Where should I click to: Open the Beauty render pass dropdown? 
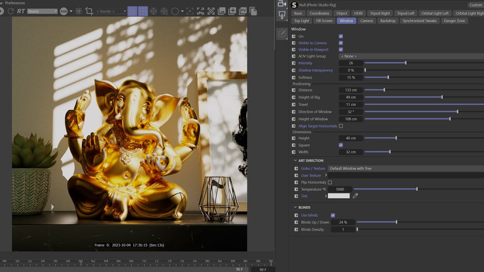point(42,11)
